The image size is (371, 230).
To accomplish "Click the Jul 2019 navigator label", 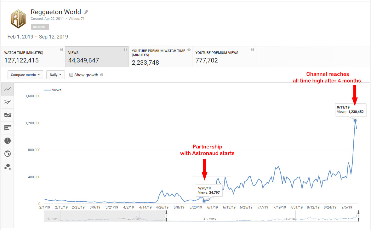I will coord(289,219).
